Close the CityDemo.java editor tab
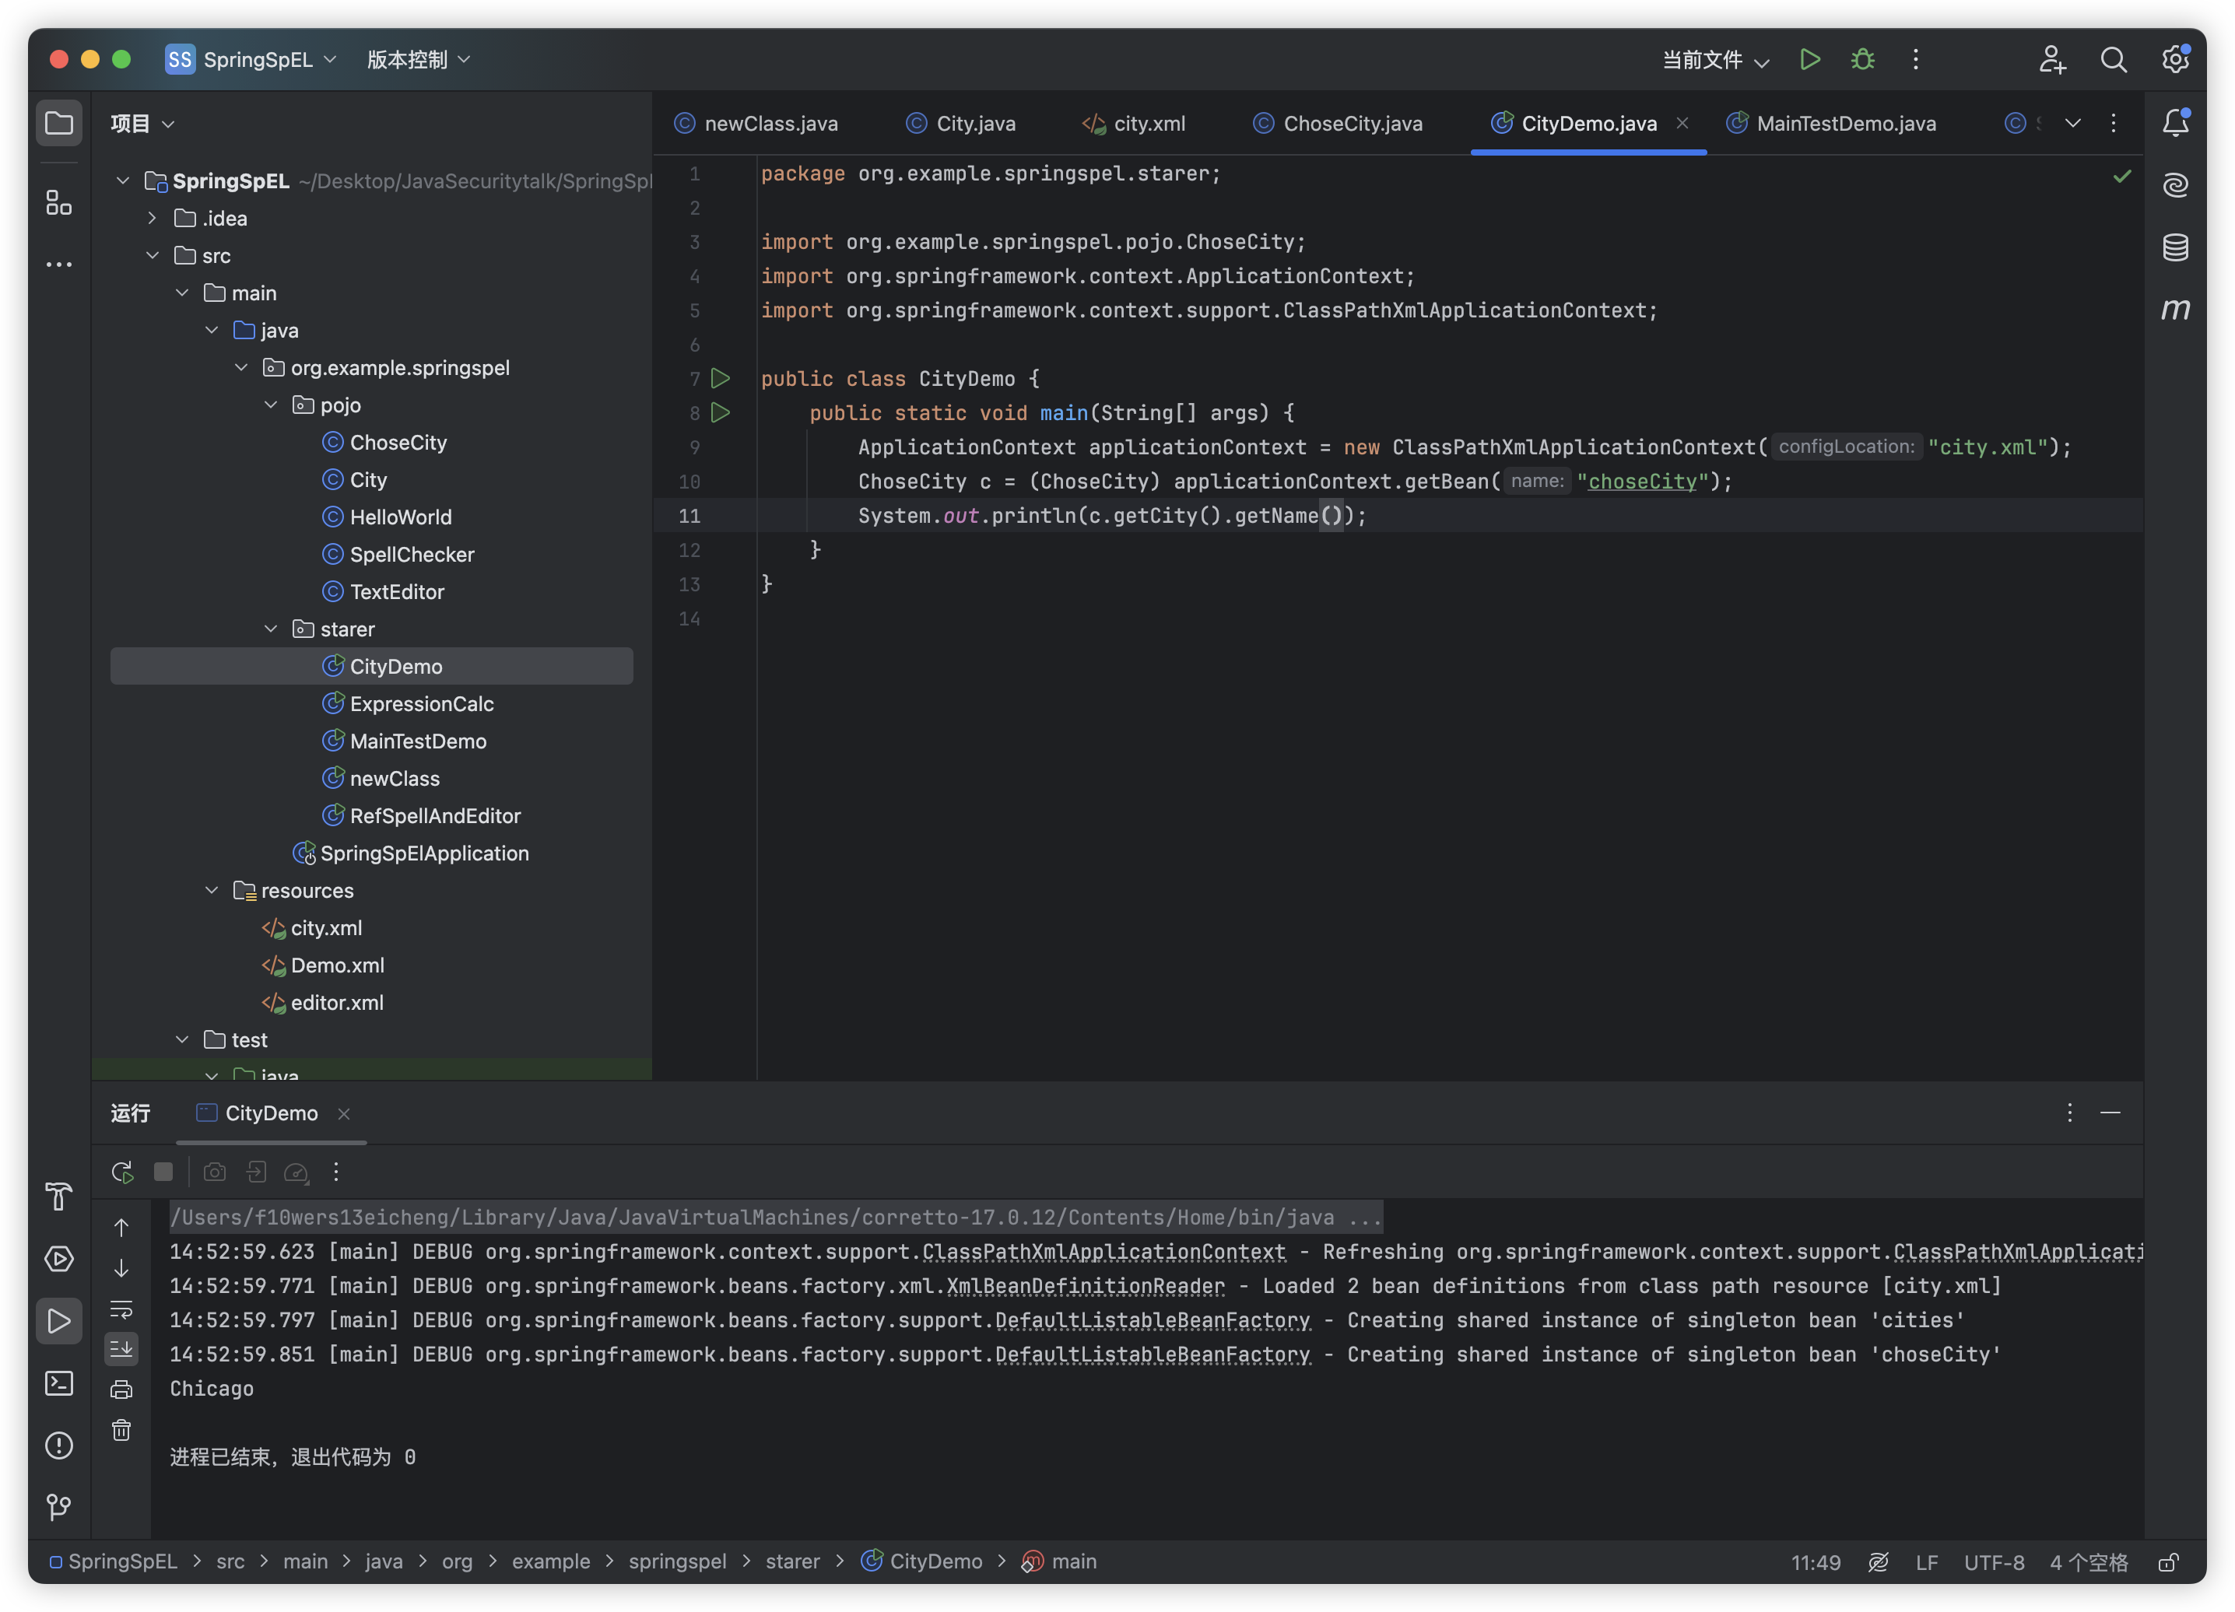The width and height of the screenshot is (2235, 1612). click(x=1682, y=123)
